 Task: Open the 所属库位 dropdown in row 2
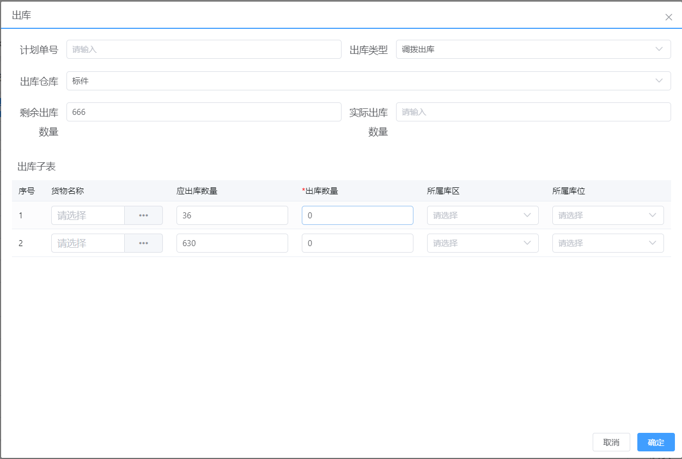click(608, 243)
